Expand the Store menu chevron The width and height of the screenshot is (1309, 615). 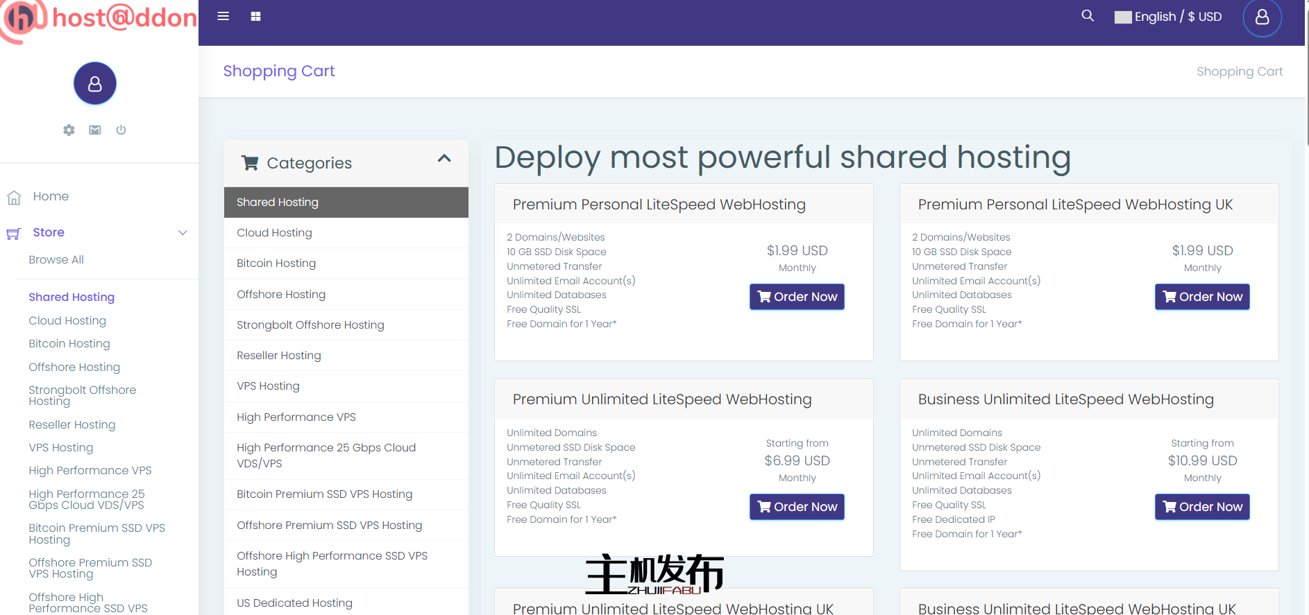click(183, 232)
